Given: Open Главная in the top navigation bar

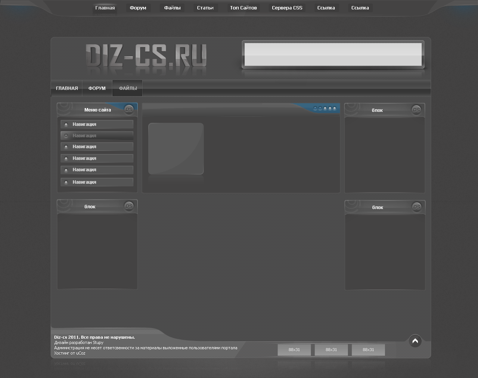Looking at the screenshot, I should (105, 8).
